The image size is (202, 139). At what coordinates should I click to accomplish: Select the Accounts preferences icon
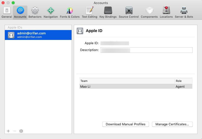click(x=20, y=12)
